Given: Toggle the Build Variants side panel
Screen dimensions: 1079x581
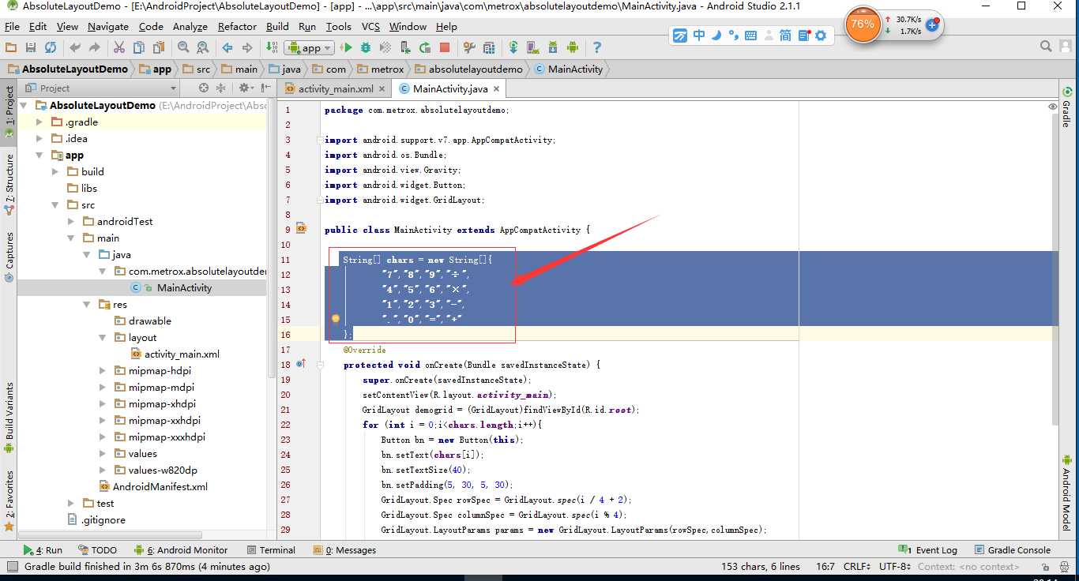Looking at the screenshot, I should coord(9,418).
